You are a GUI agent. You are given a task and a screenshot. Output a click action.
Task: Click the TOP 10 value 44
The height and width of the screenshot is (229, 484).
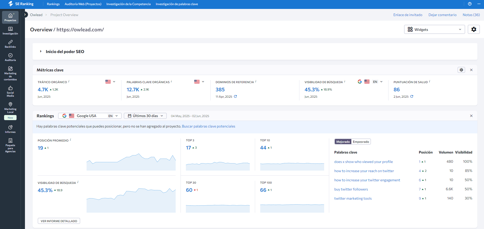click(x=263, y=148)
